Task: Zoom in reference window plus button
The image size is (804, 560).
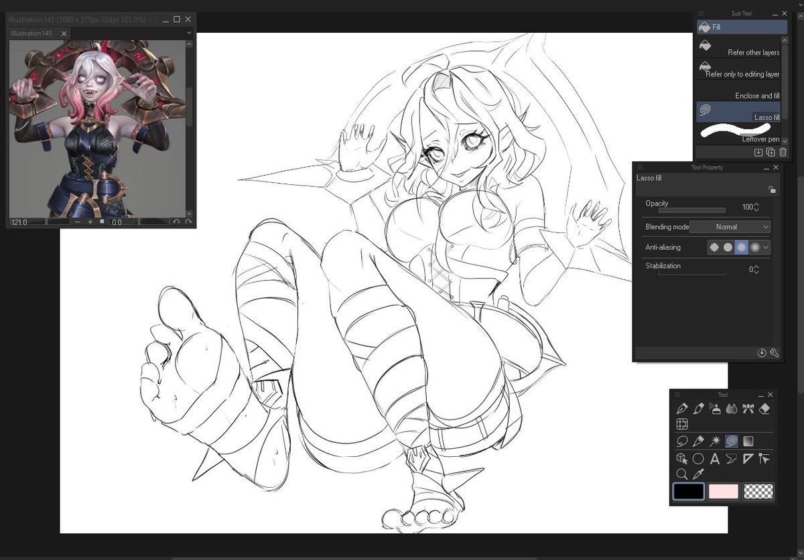Action: [90, 222]
